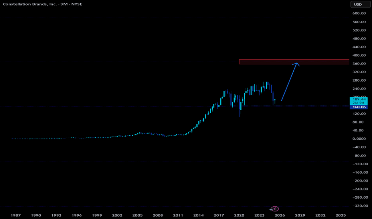Open the pink lightning bolt event marker
The image size is (372, 219).
(x=275, y=209)
